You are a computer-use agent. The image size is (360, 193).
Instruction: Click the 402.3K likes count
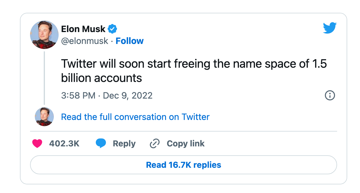[x=64, y=144]
